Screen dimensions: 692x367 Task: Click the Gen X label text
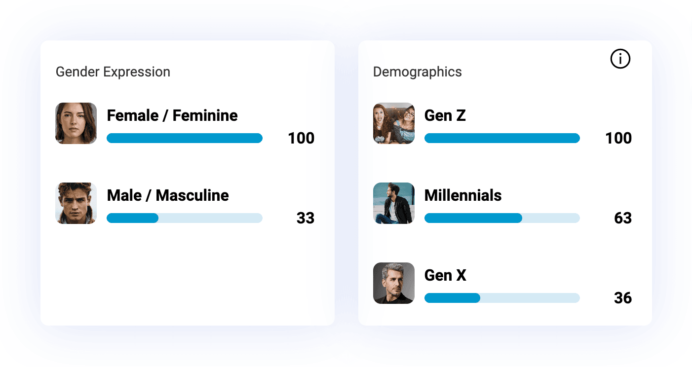pyautogui.click(x=445, y=275)
